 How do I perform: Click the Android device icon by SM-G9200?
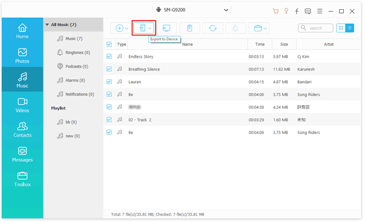point(159,10)
